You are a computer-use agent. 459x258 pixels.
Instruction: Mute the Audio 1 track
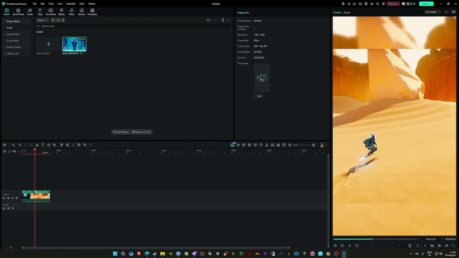[8, 208]
